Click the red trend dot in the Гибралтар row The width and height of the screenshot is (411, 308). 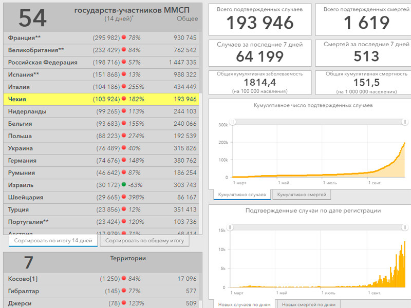coord(124,291)
